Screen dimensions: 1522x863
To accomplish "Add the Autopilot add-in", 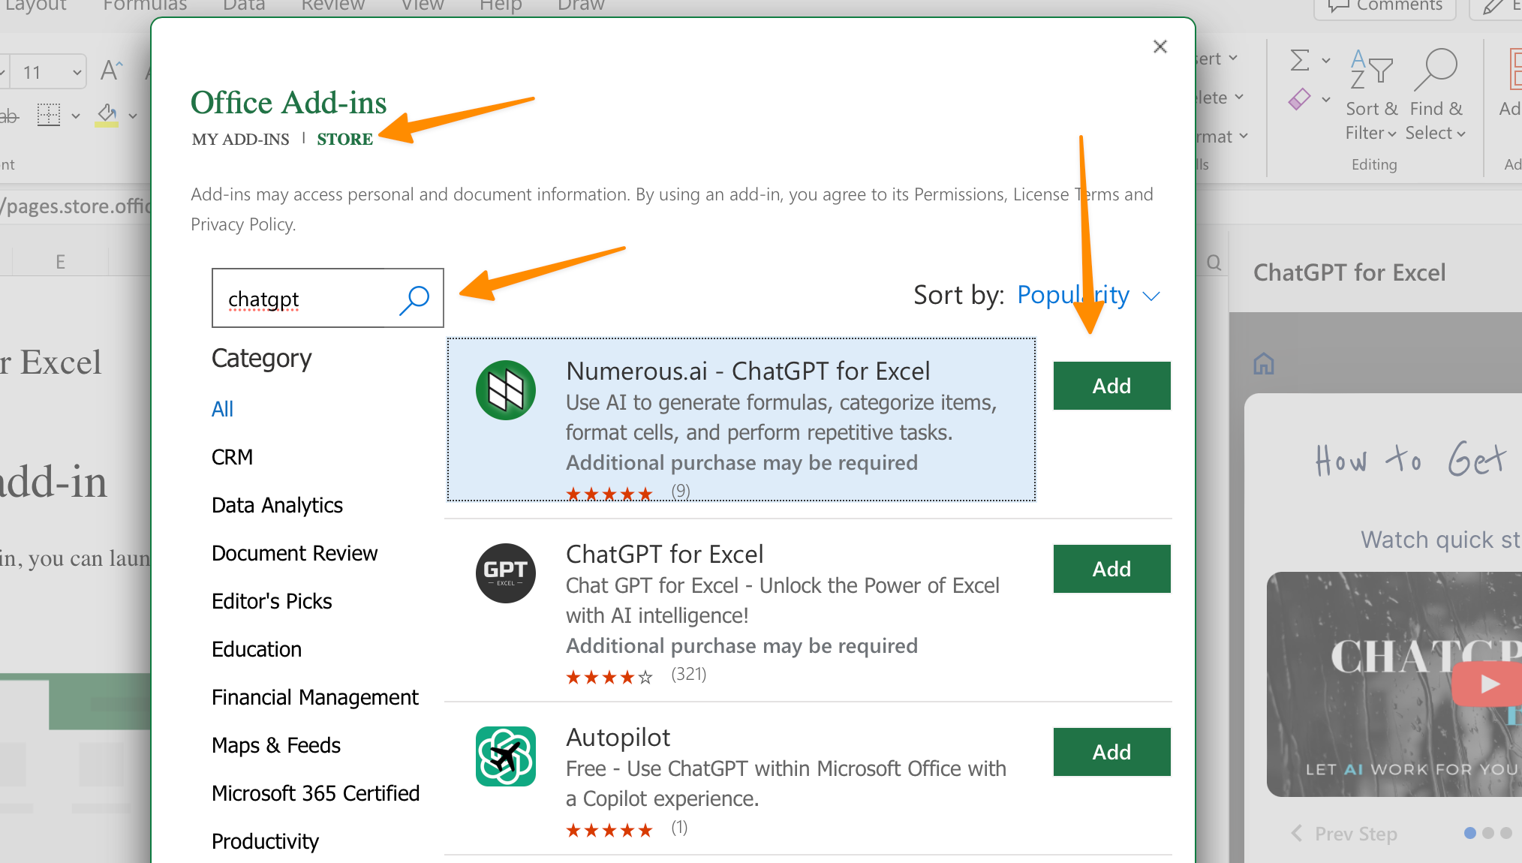I will (x=1111, y=752).
